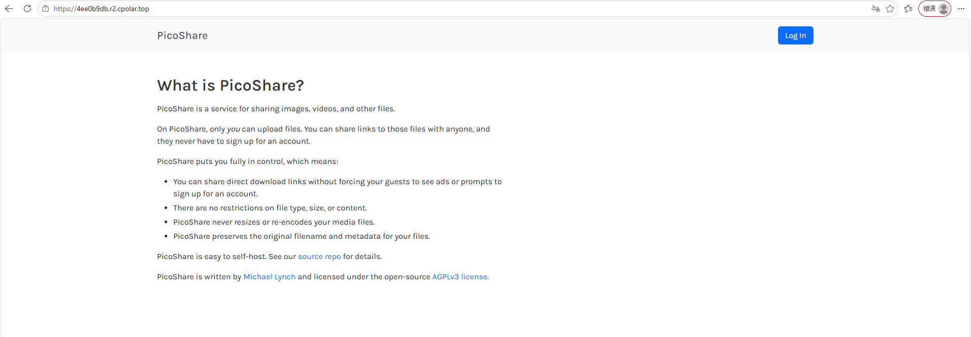Visit the Michael Lynch link
The height and width of the screenshot is (337, 971).
coord(269,277)
